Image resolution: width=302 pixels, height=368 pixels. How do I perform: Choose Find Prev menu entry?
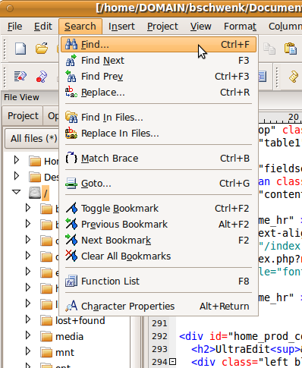tap(159, 77)
